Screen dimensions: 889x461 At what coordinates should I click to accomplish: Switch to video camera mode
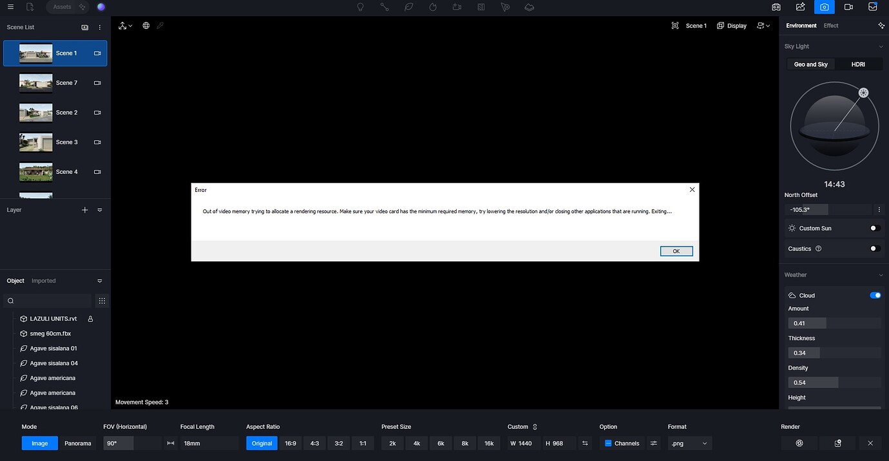click(848, 7)
